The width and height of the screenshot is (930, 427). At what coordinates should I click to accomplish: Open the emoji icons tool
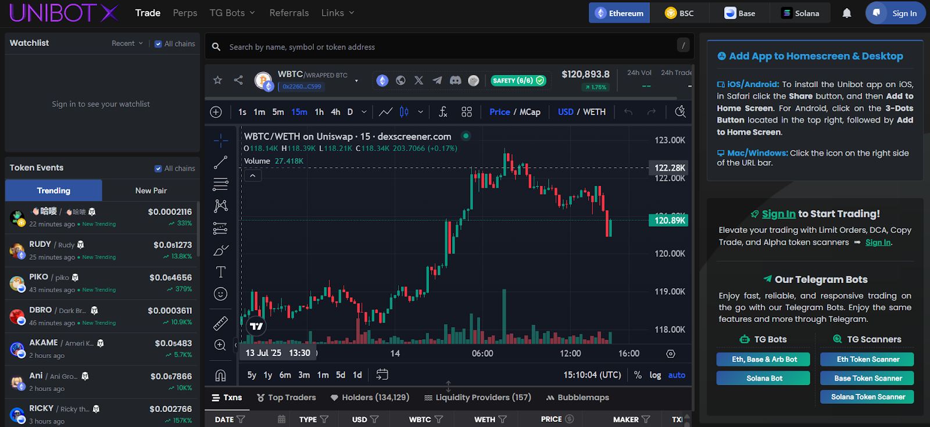coord(221,294)
